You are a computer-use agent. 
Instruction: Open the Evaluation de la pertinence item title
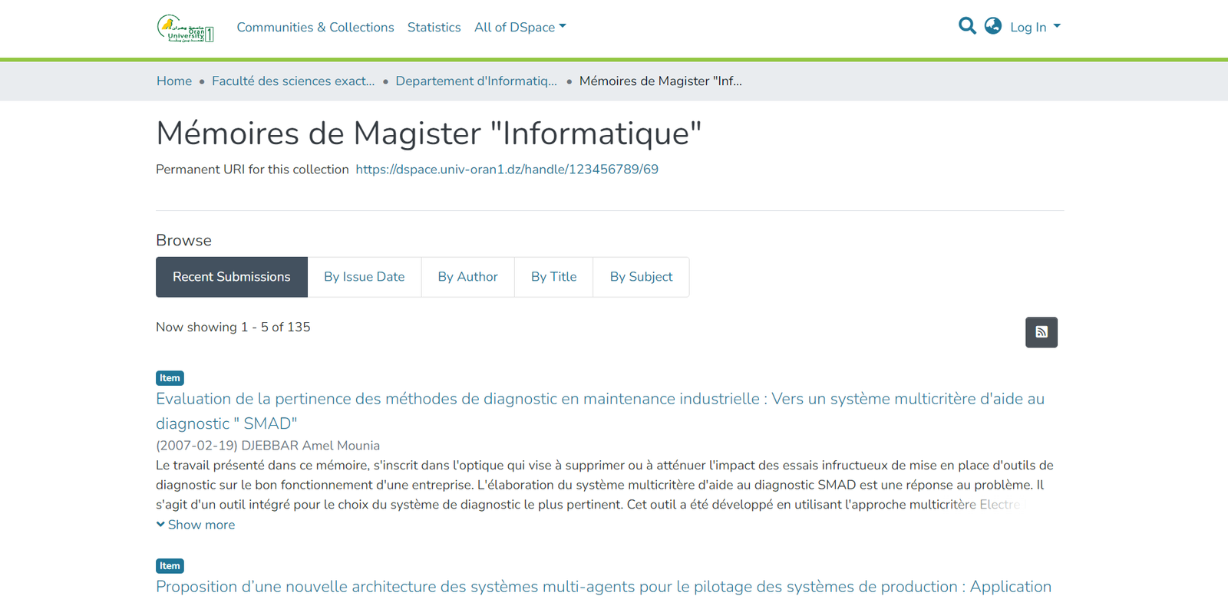point(599,399)
